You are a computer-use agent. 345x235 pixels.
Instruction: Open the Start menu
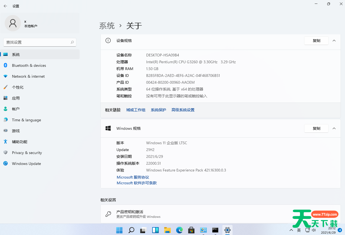(x=119, y=230)
